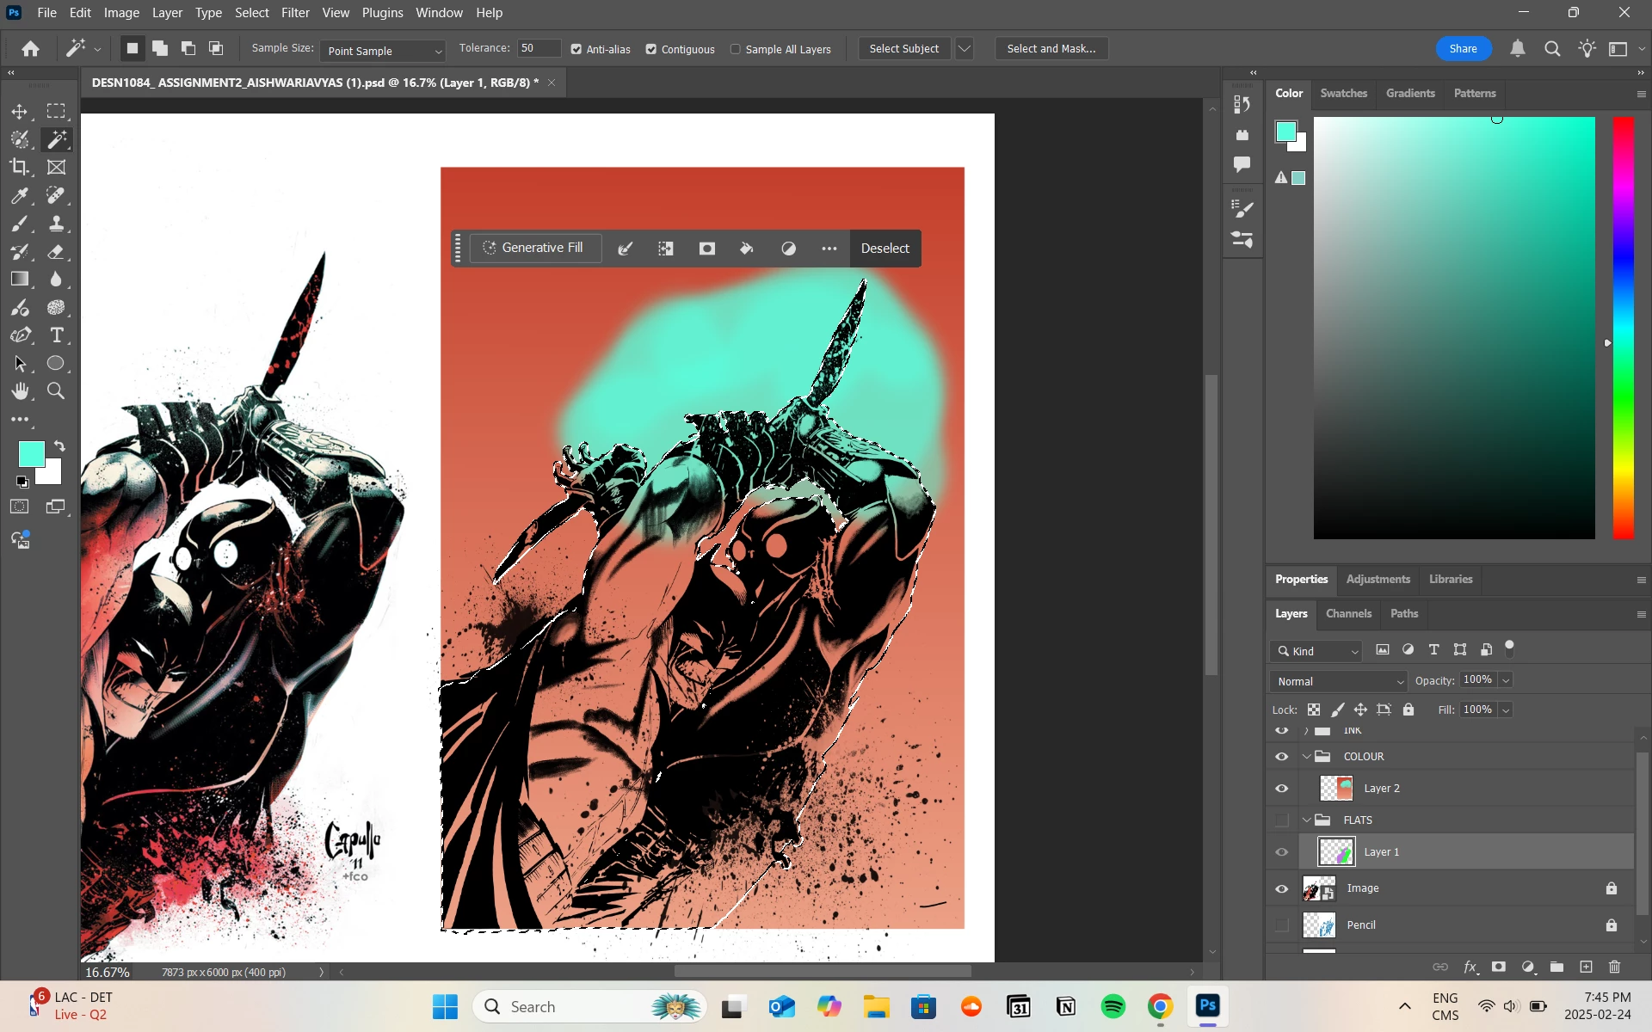The height and width of the screenshot is (1032, 1652).
Task: Select the Hand tool
Action: (x=19, y=391)
